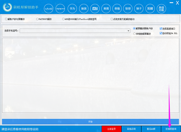The image size is (181, 132).
Task: Choose the 魅族 brand icon
Action: pyautogui.click(x=84, y=9)
